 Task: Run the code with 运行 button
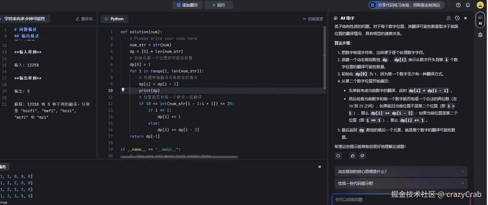pos(219,5)
